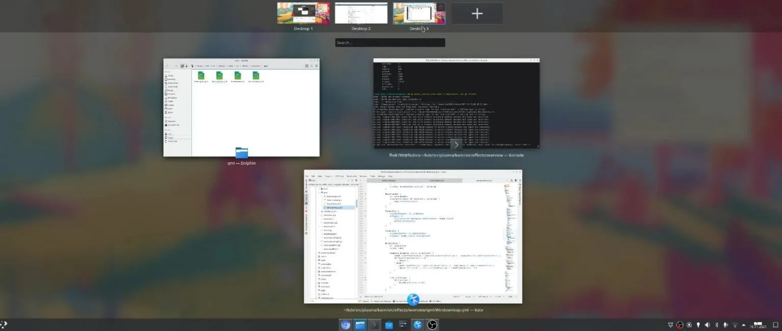782x331 pixels.
Task: Collapse the src folder in Kate's project tree
Action: (319, 189)
